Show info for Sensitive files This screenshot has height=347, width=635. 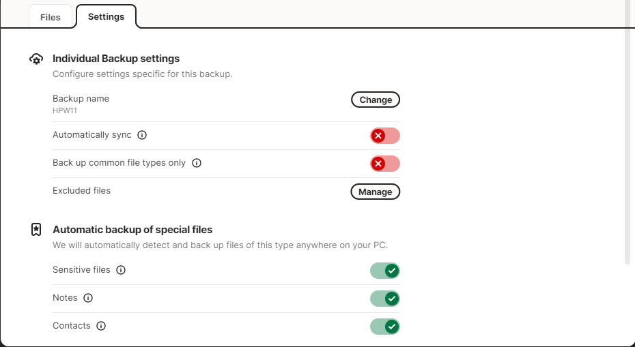121,270
